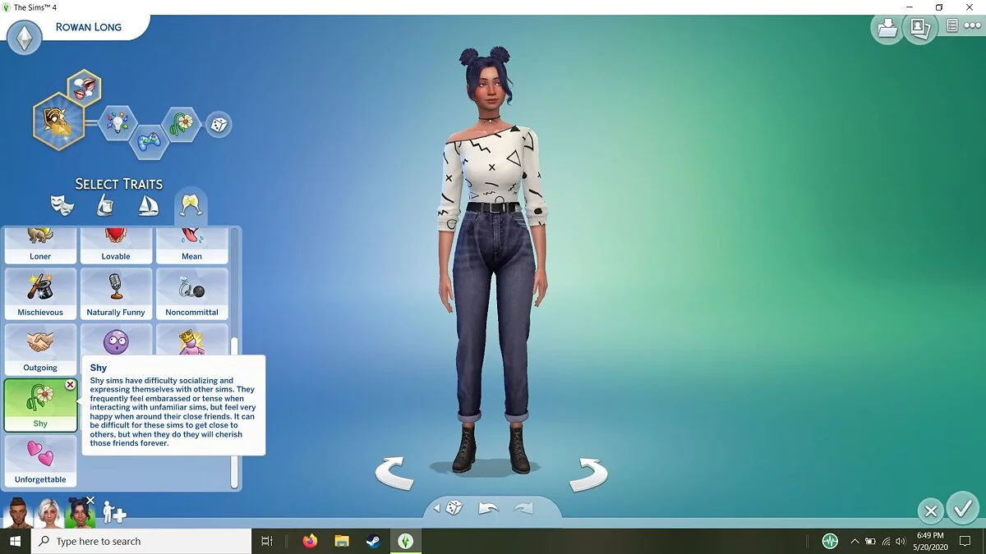Randomize aspiration with the dice icon
The width and height of the screenshot is (986, 554).
pyautogui.click(x=219, y=124)
